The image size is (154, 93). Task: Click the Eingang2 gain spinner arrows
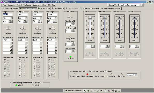pyautogui.click(x=24, y=21)
